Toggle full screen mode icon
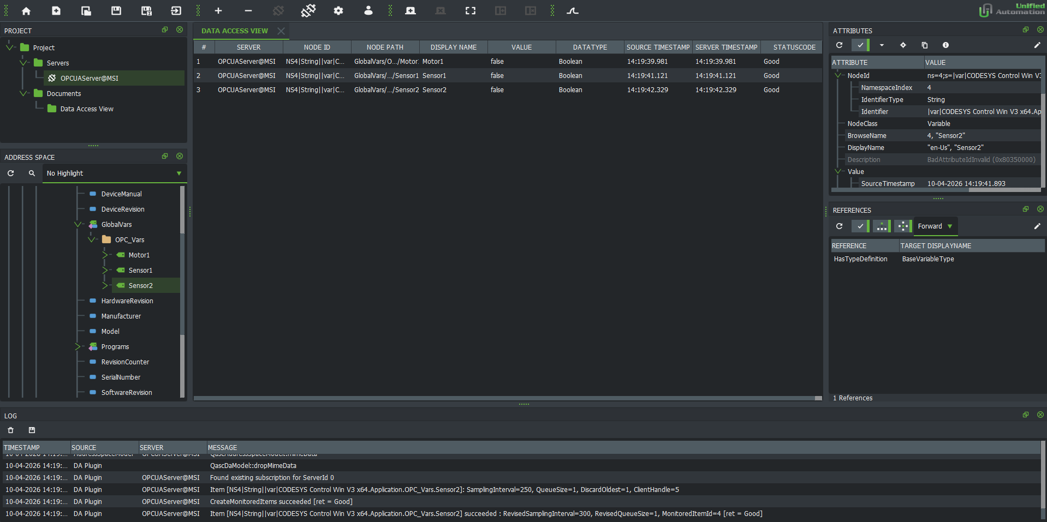 pos(470,11)
